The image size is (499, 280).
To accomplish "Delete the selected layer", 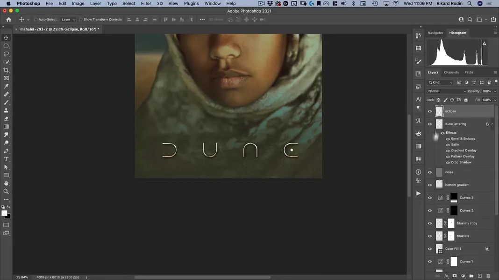I will click(x=488, y=276).
